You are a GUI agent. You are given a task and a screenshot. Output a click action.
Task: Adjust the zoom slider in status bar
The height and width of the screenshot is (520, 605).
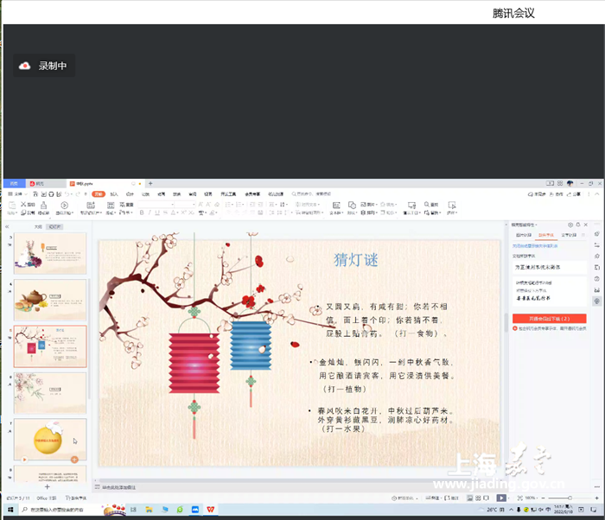click(570, 498)
